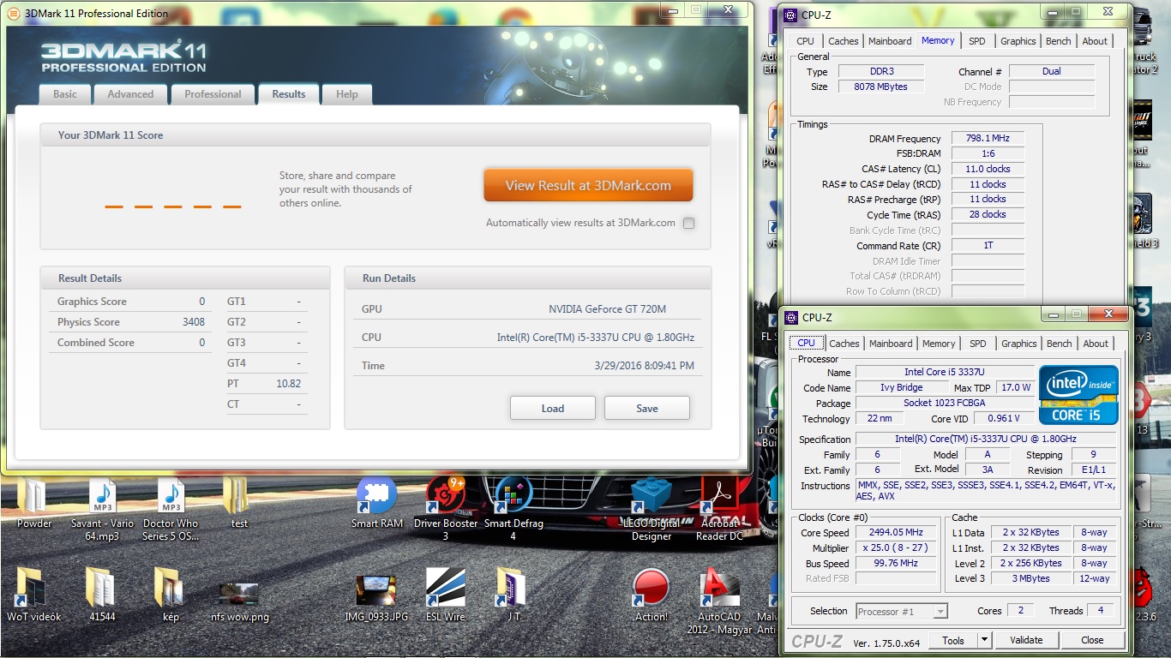Select the kép folder icon
Viewport: 1171px width, 658px height.
pyautogui.click(x=171, y=594)
